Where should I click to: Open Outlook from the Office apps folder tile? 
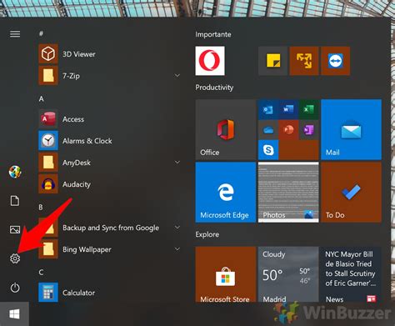tap(268, 109)
